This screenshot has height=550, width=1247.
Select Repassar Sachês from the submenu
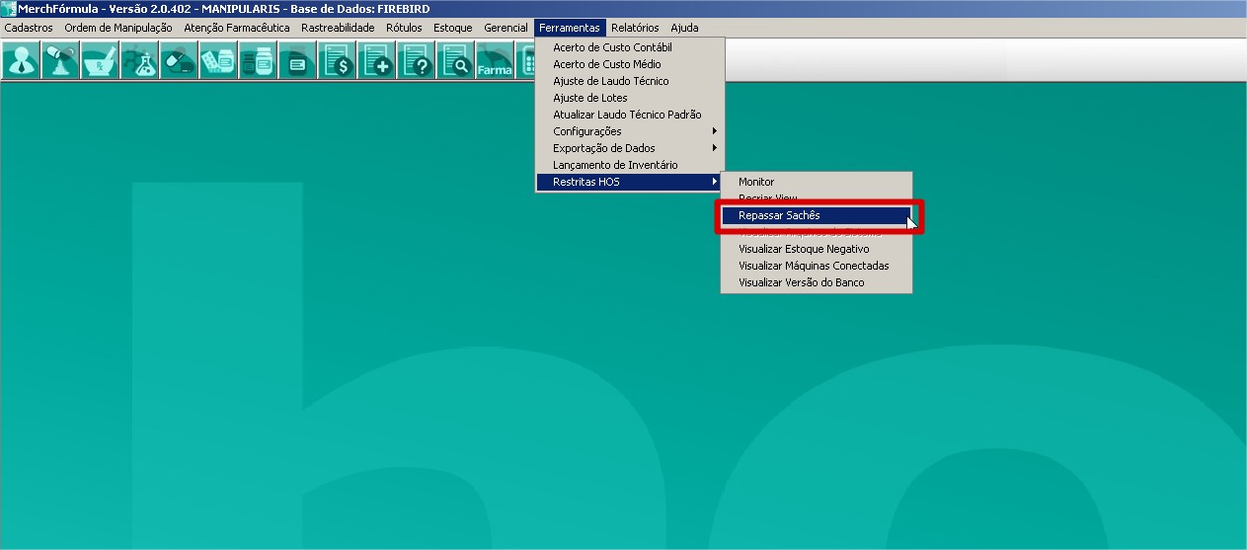[779, 215]
